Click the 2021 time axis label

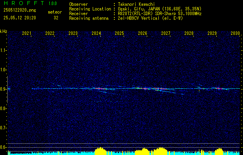click(x=27, y=33)
